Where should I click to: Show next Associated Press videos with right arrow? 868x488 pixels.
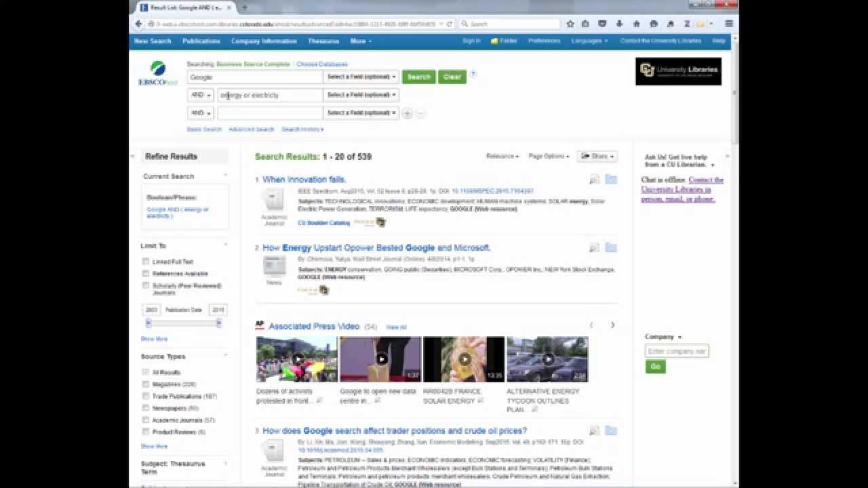[612, 325]
